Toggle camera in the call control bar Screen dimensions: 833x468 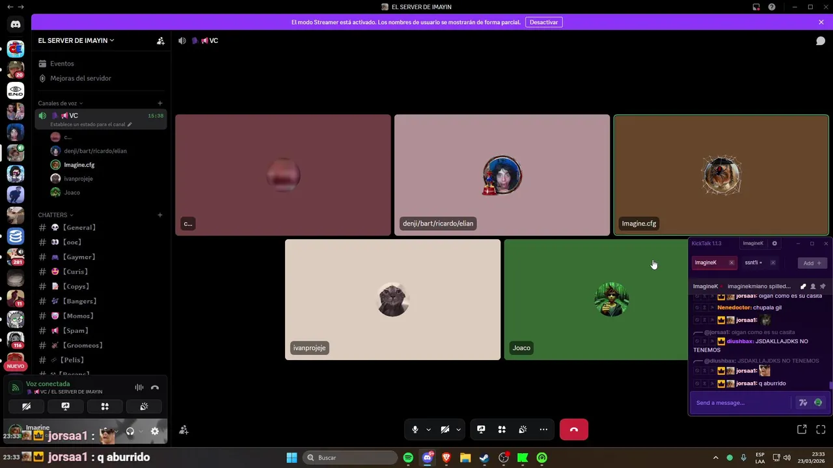click(x=445, y=430)
